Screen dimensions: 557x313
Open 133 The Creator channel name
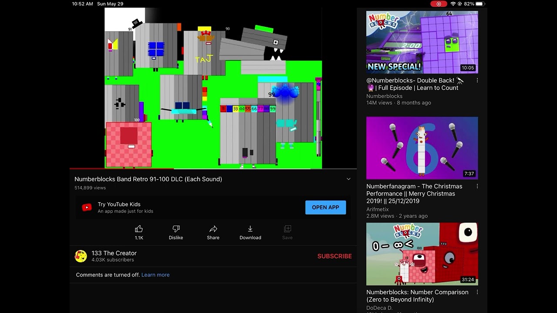[x=114, y=253]
